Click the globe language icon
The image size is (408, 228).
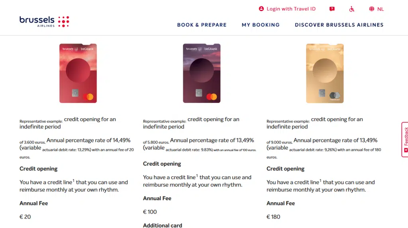coord(372,9)
